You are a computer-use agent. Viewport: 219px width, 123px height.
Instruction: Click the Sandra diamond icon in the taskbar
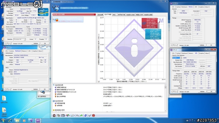(31, 121)
